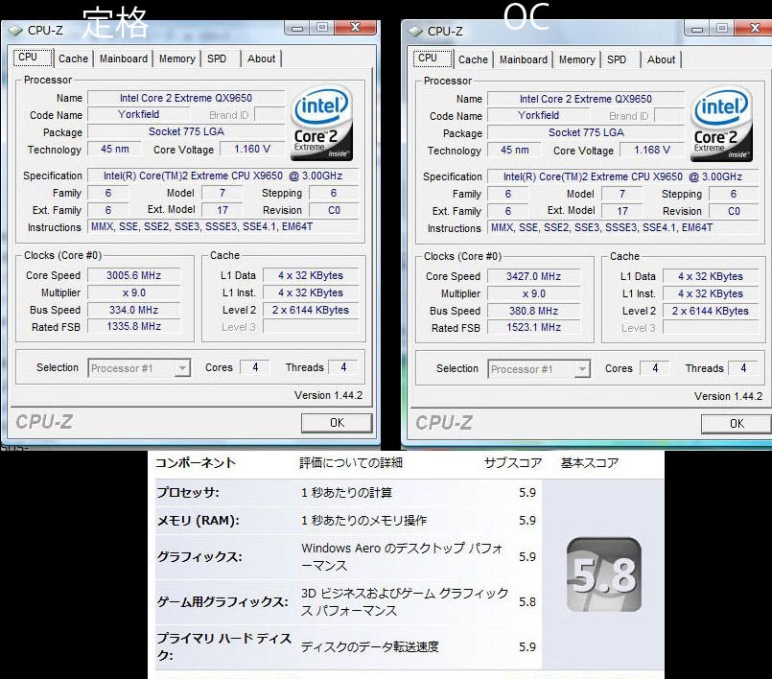Click the グラフィックス: score row
Image resolution: width=772 pixels, height=679 pixels.
[348, 557]
